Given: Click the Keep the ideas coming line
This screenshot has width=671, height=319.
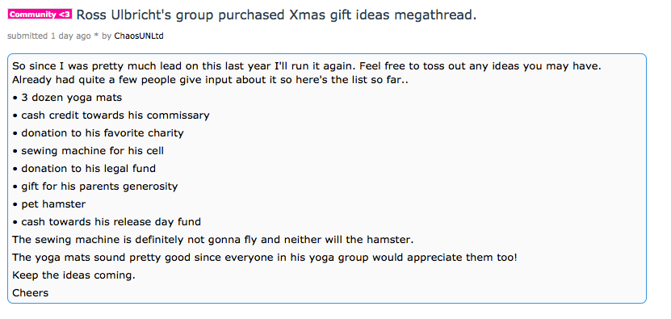Looking at the screenshot, I should [x=73, y=275].
